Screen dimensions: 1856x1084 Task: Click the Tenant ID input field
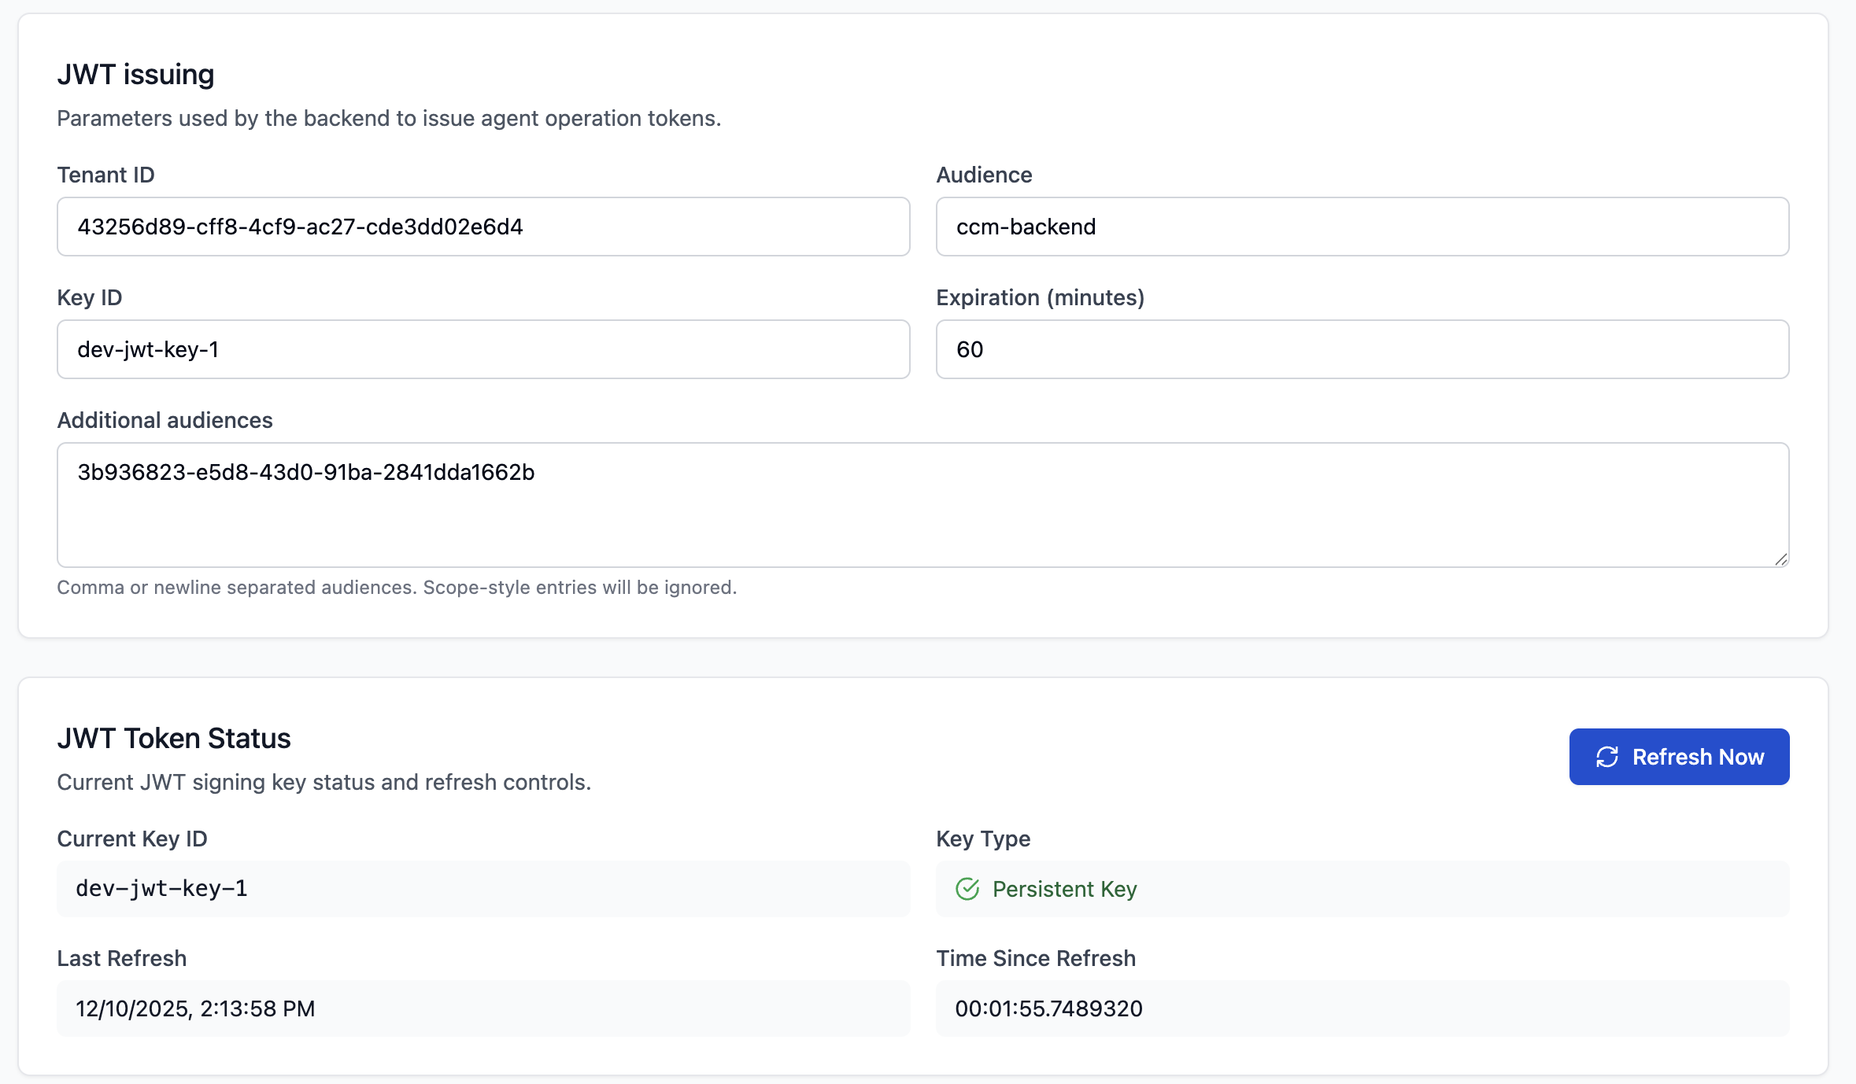pos(482,227)
